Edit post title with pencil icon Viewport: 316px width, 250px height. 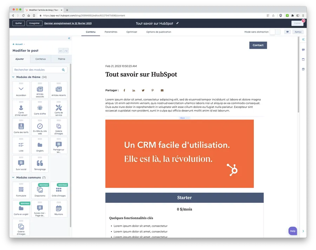(x=177, y=23)
